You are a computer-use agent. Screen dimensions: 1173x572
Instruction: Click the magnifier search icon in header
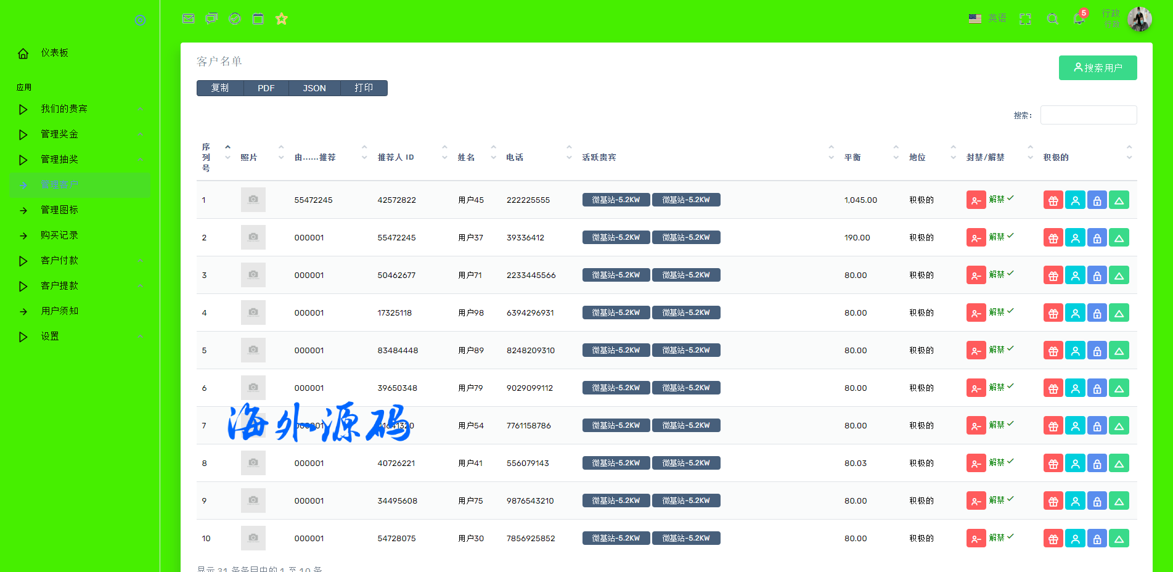pyautogui.click(x=1053, y=19)
